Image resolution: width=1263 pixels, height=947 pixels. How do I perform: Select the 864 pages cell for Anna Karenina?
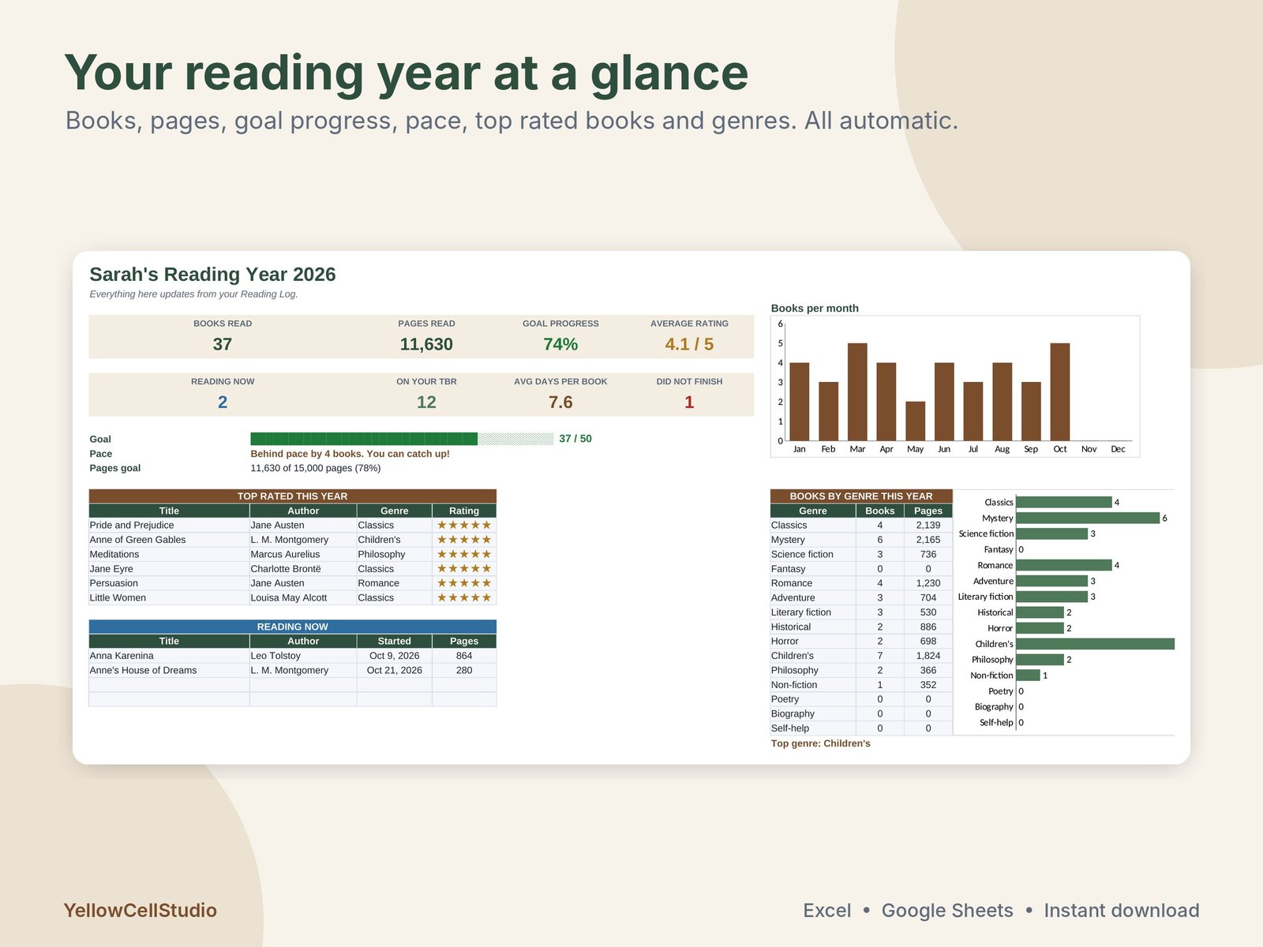(x=464, y=656)
